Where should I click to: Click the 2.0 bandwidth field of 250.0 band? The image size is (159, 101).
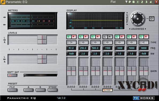[x=83, y=54]
